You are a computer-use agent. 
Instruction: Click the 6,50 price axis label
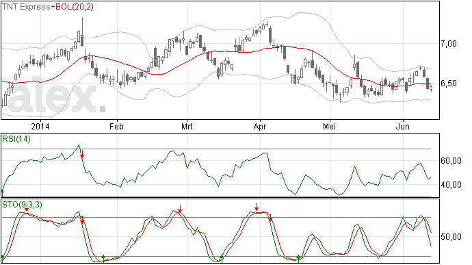pos(449,84)
